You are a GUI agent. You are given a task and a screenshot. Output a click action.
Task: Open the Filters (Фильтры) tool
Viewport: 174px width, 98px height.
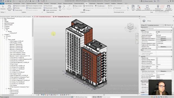tap(16, 8)
